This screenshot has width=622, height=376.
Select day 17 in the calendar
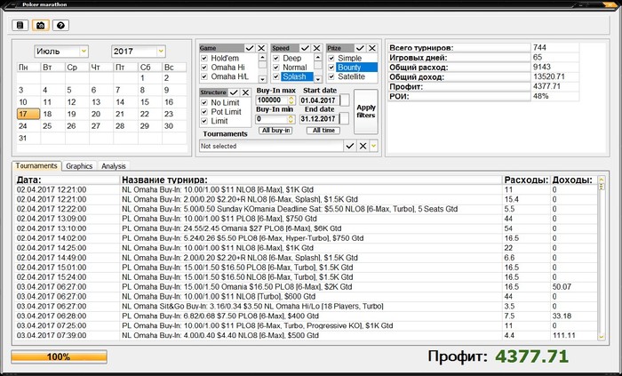(x=28, y=114)
